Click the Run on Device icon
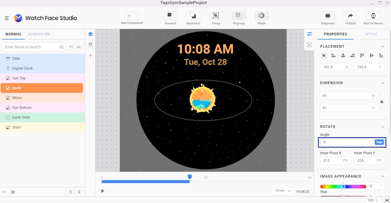The width and height of the screenshot is (391, 203). pyautogui.click(x=373, y=16)
